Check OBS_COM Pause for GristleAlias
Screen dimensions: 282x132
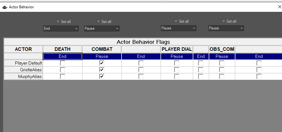click(x=222, y=70)
